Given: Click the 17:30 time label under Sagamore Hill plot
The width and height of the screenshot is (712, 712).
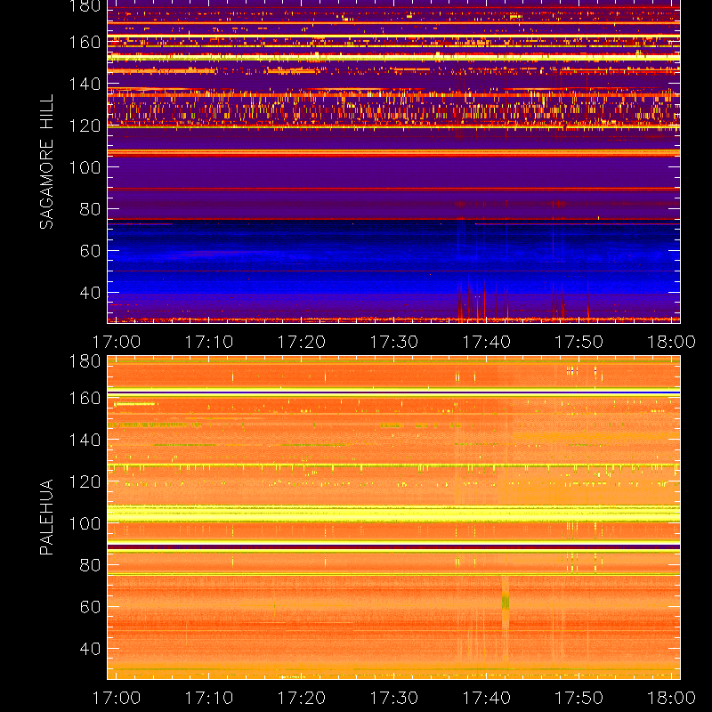Looking at the screenshot, I should [393, 342].
